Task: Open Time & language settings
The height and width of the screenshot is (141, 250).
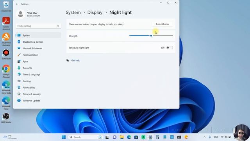Action: [x=38, y=74]
